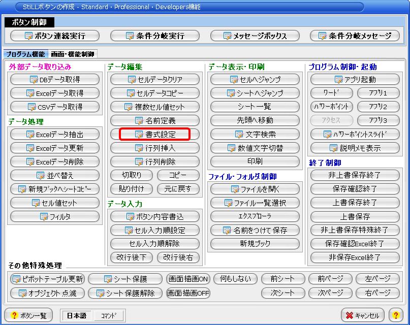Click the セル入力順設定 button
The height and width of the screenshot is (325, 410).
coord(155,230)
